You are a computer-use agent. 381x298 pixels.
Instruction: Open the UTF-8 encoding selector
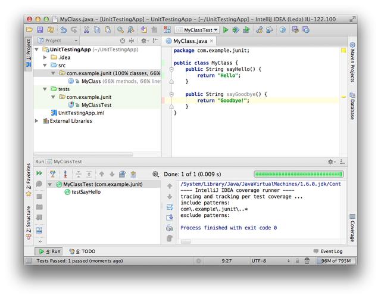(270, 261)
